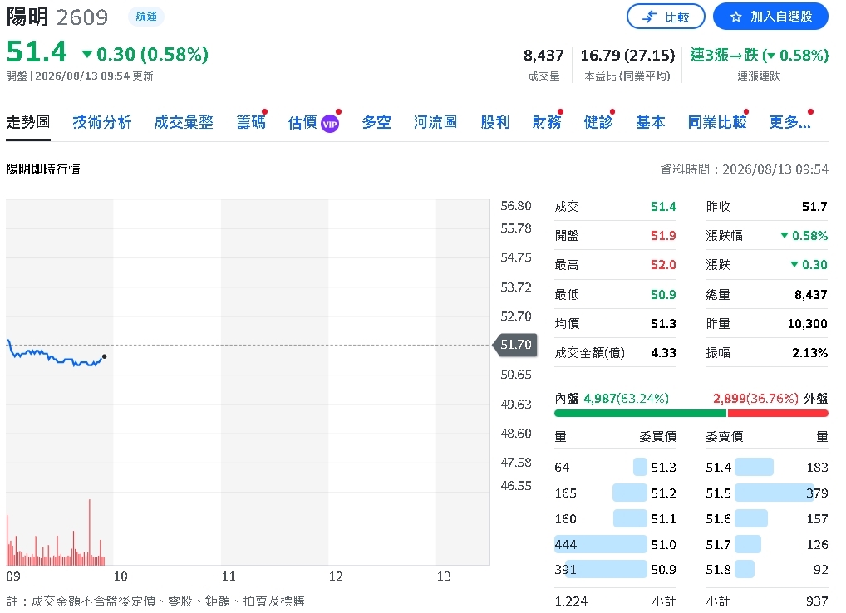Image resolution: width=846 pixels, height=613 pixels.
Task: Click the large 51.4 price heading
Action: (x=37, y=51)
